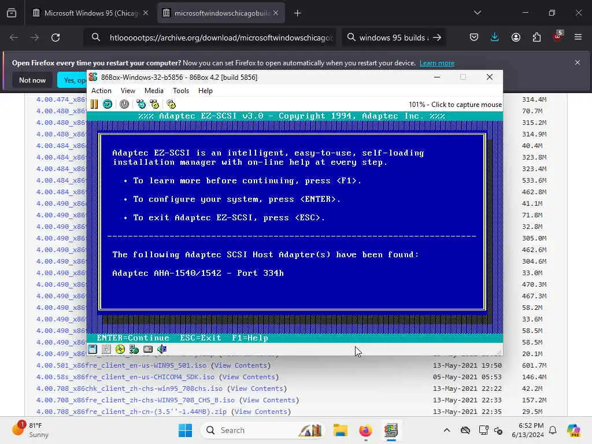The height and width of the screenshot is (444, 592).
Task: Open the Windows Start button
Action: pyautogui.click(x=185, y=430)
